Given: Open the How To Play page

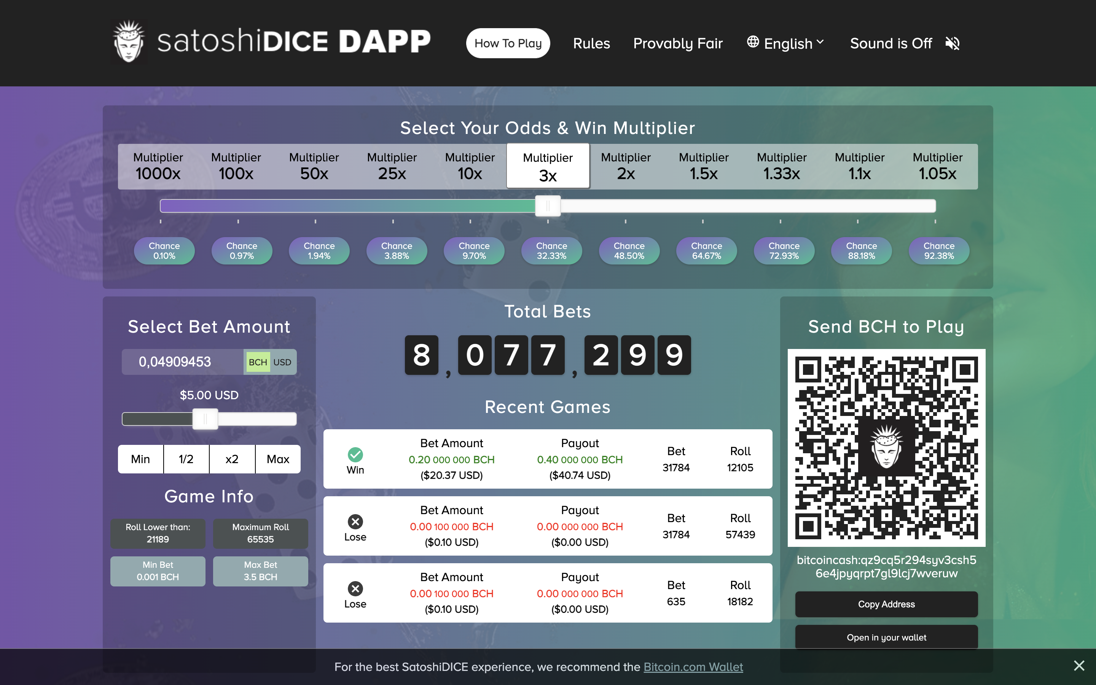Looking at the screenshot, I should click(x=508, y=43).
